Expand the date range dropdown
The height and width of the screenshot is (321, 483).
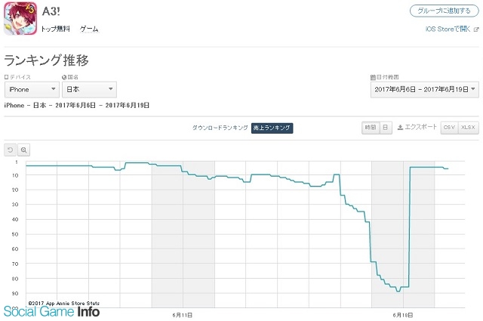click(424, 89)
